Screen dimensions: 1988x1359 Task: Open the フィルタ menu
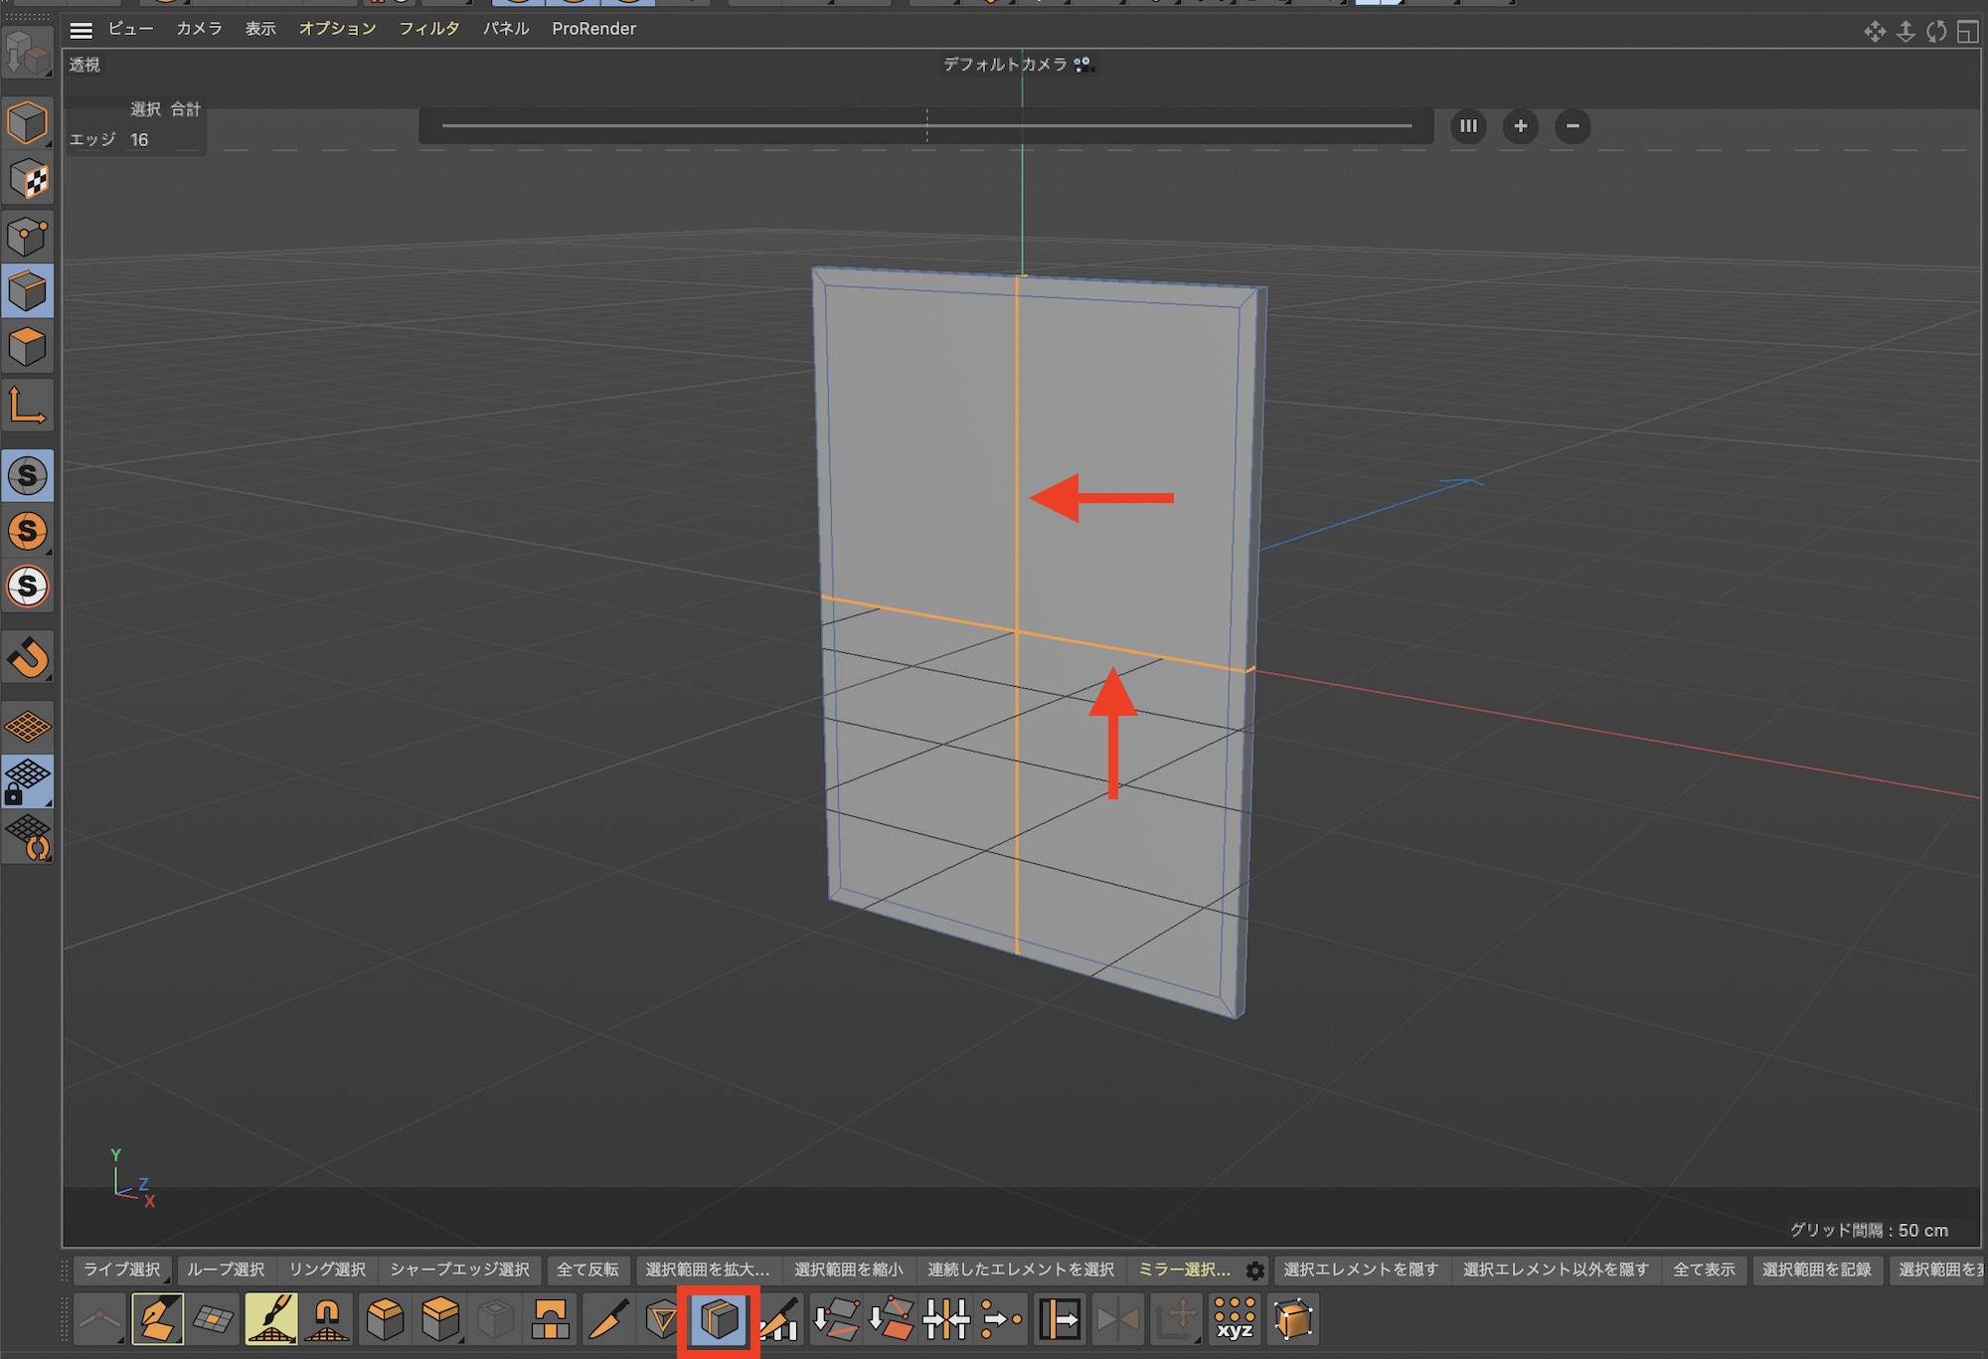[428, 29]
